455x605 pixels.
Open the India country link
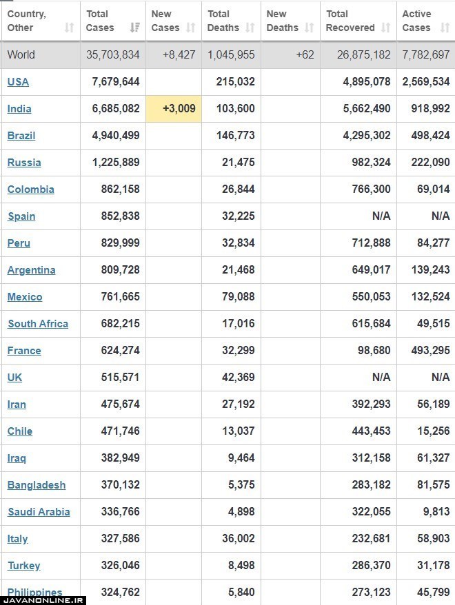pyautogui.click(x=19, y=109)
